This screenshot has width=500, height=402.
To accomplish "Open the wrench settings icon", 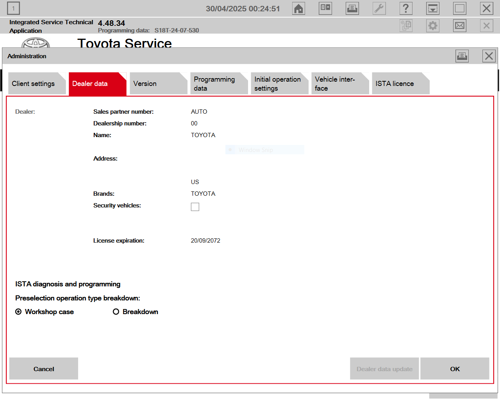I will [x=379, y=9].
